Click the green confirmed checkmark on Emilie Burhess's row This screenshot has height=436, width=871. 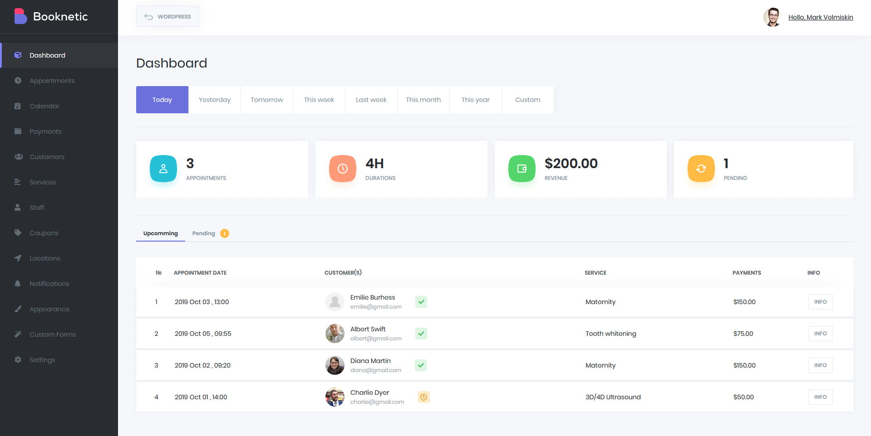pyautogui.click(x=421, y=301)
